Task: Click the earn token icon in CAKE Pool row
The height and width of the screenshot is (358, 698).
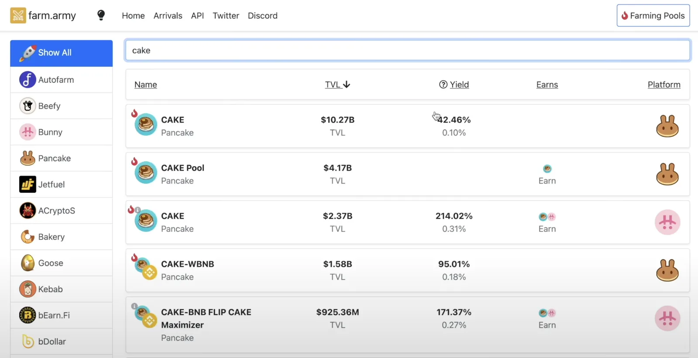Action: (547, 169)
